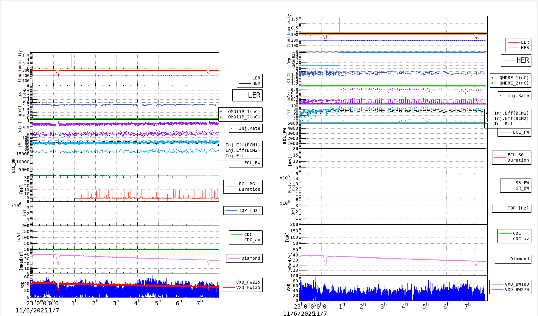Select the green QMD8E_2(nC) legend marker
The height and width of the screenshot is (316, 538).
(492, 83)
